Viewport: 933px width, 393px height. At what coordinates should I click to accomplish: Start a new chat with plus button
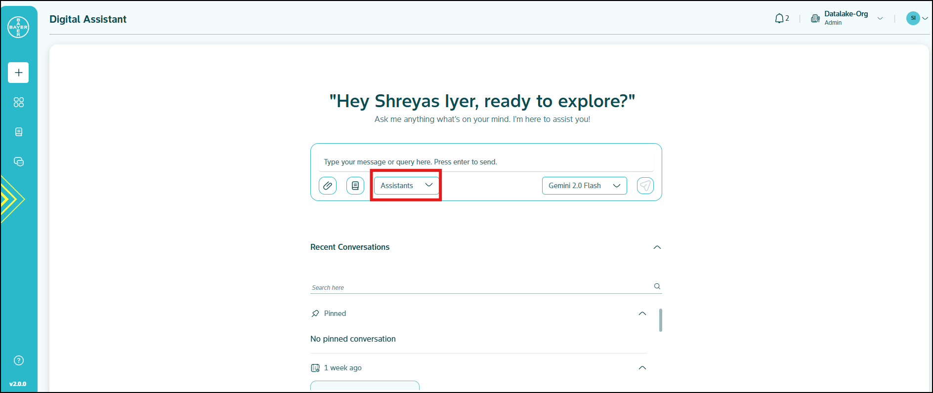pos(18,73)
